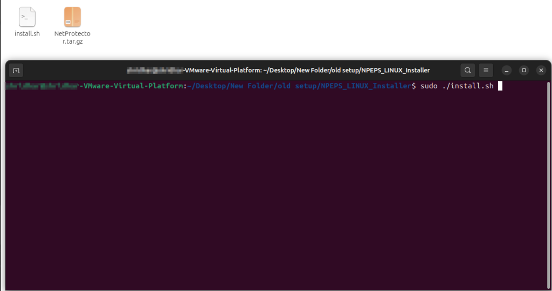Click the NetProtector.tar.gz file name label

coord(72,37)
